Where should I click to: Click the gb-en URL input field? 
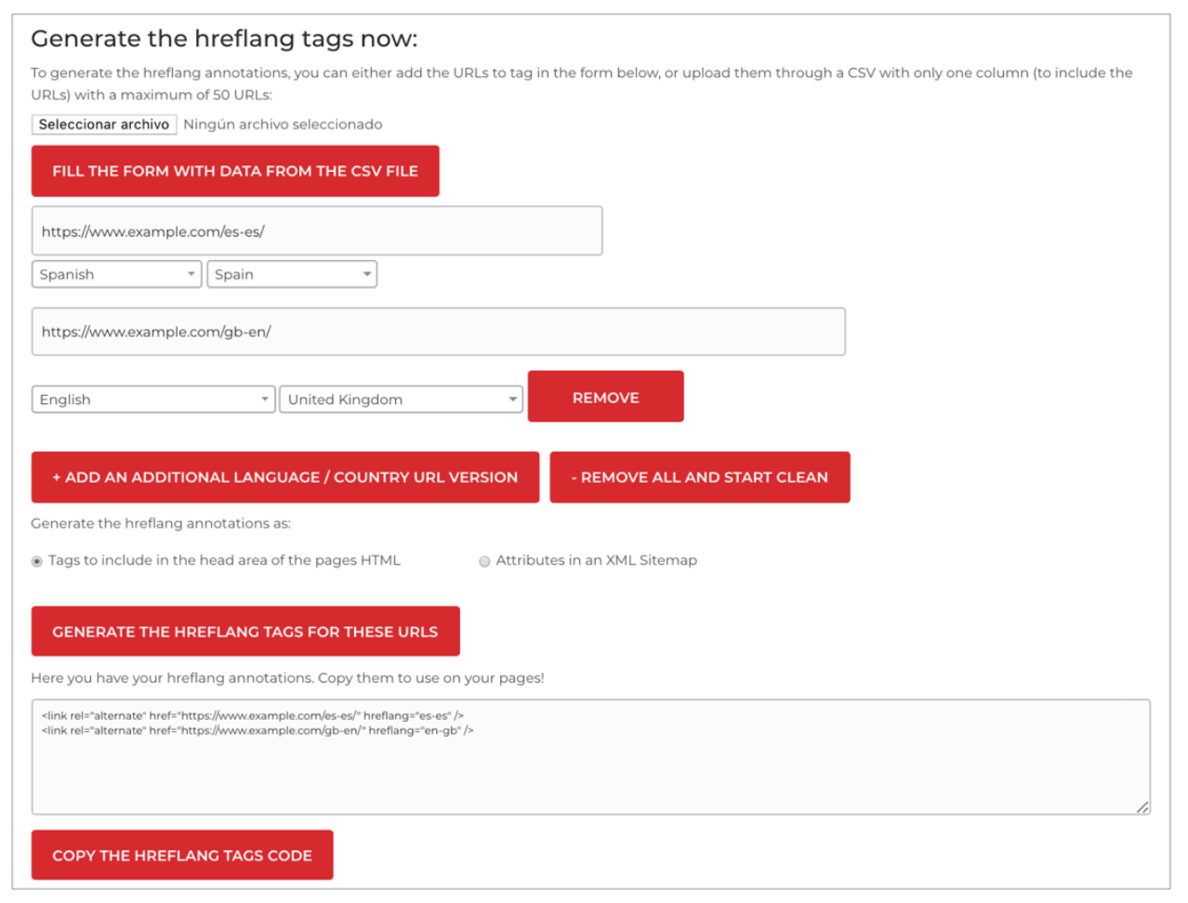click(x=439, y=332)
